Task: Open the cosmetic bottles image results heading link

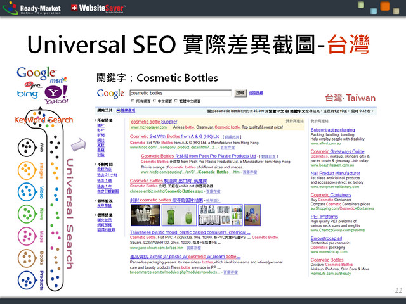Action: [x=167, y=200]
